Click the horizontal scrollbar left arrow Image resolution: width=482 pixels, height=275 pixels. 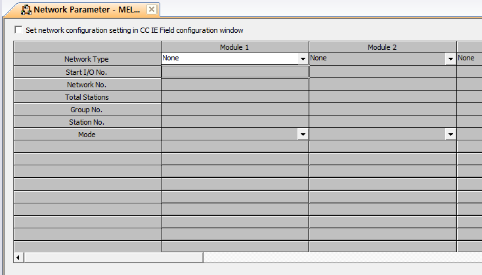pos(18,257)
